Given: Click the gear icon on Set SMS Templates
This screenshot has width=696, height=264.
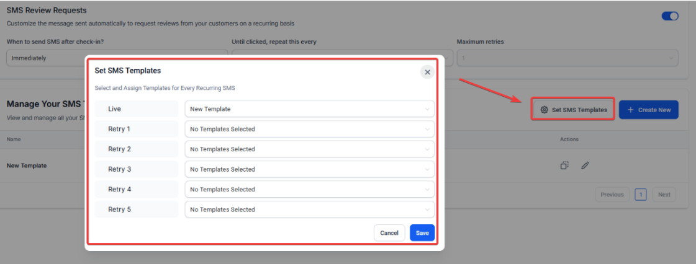Looking at the screenshot, I should (544, 110).
